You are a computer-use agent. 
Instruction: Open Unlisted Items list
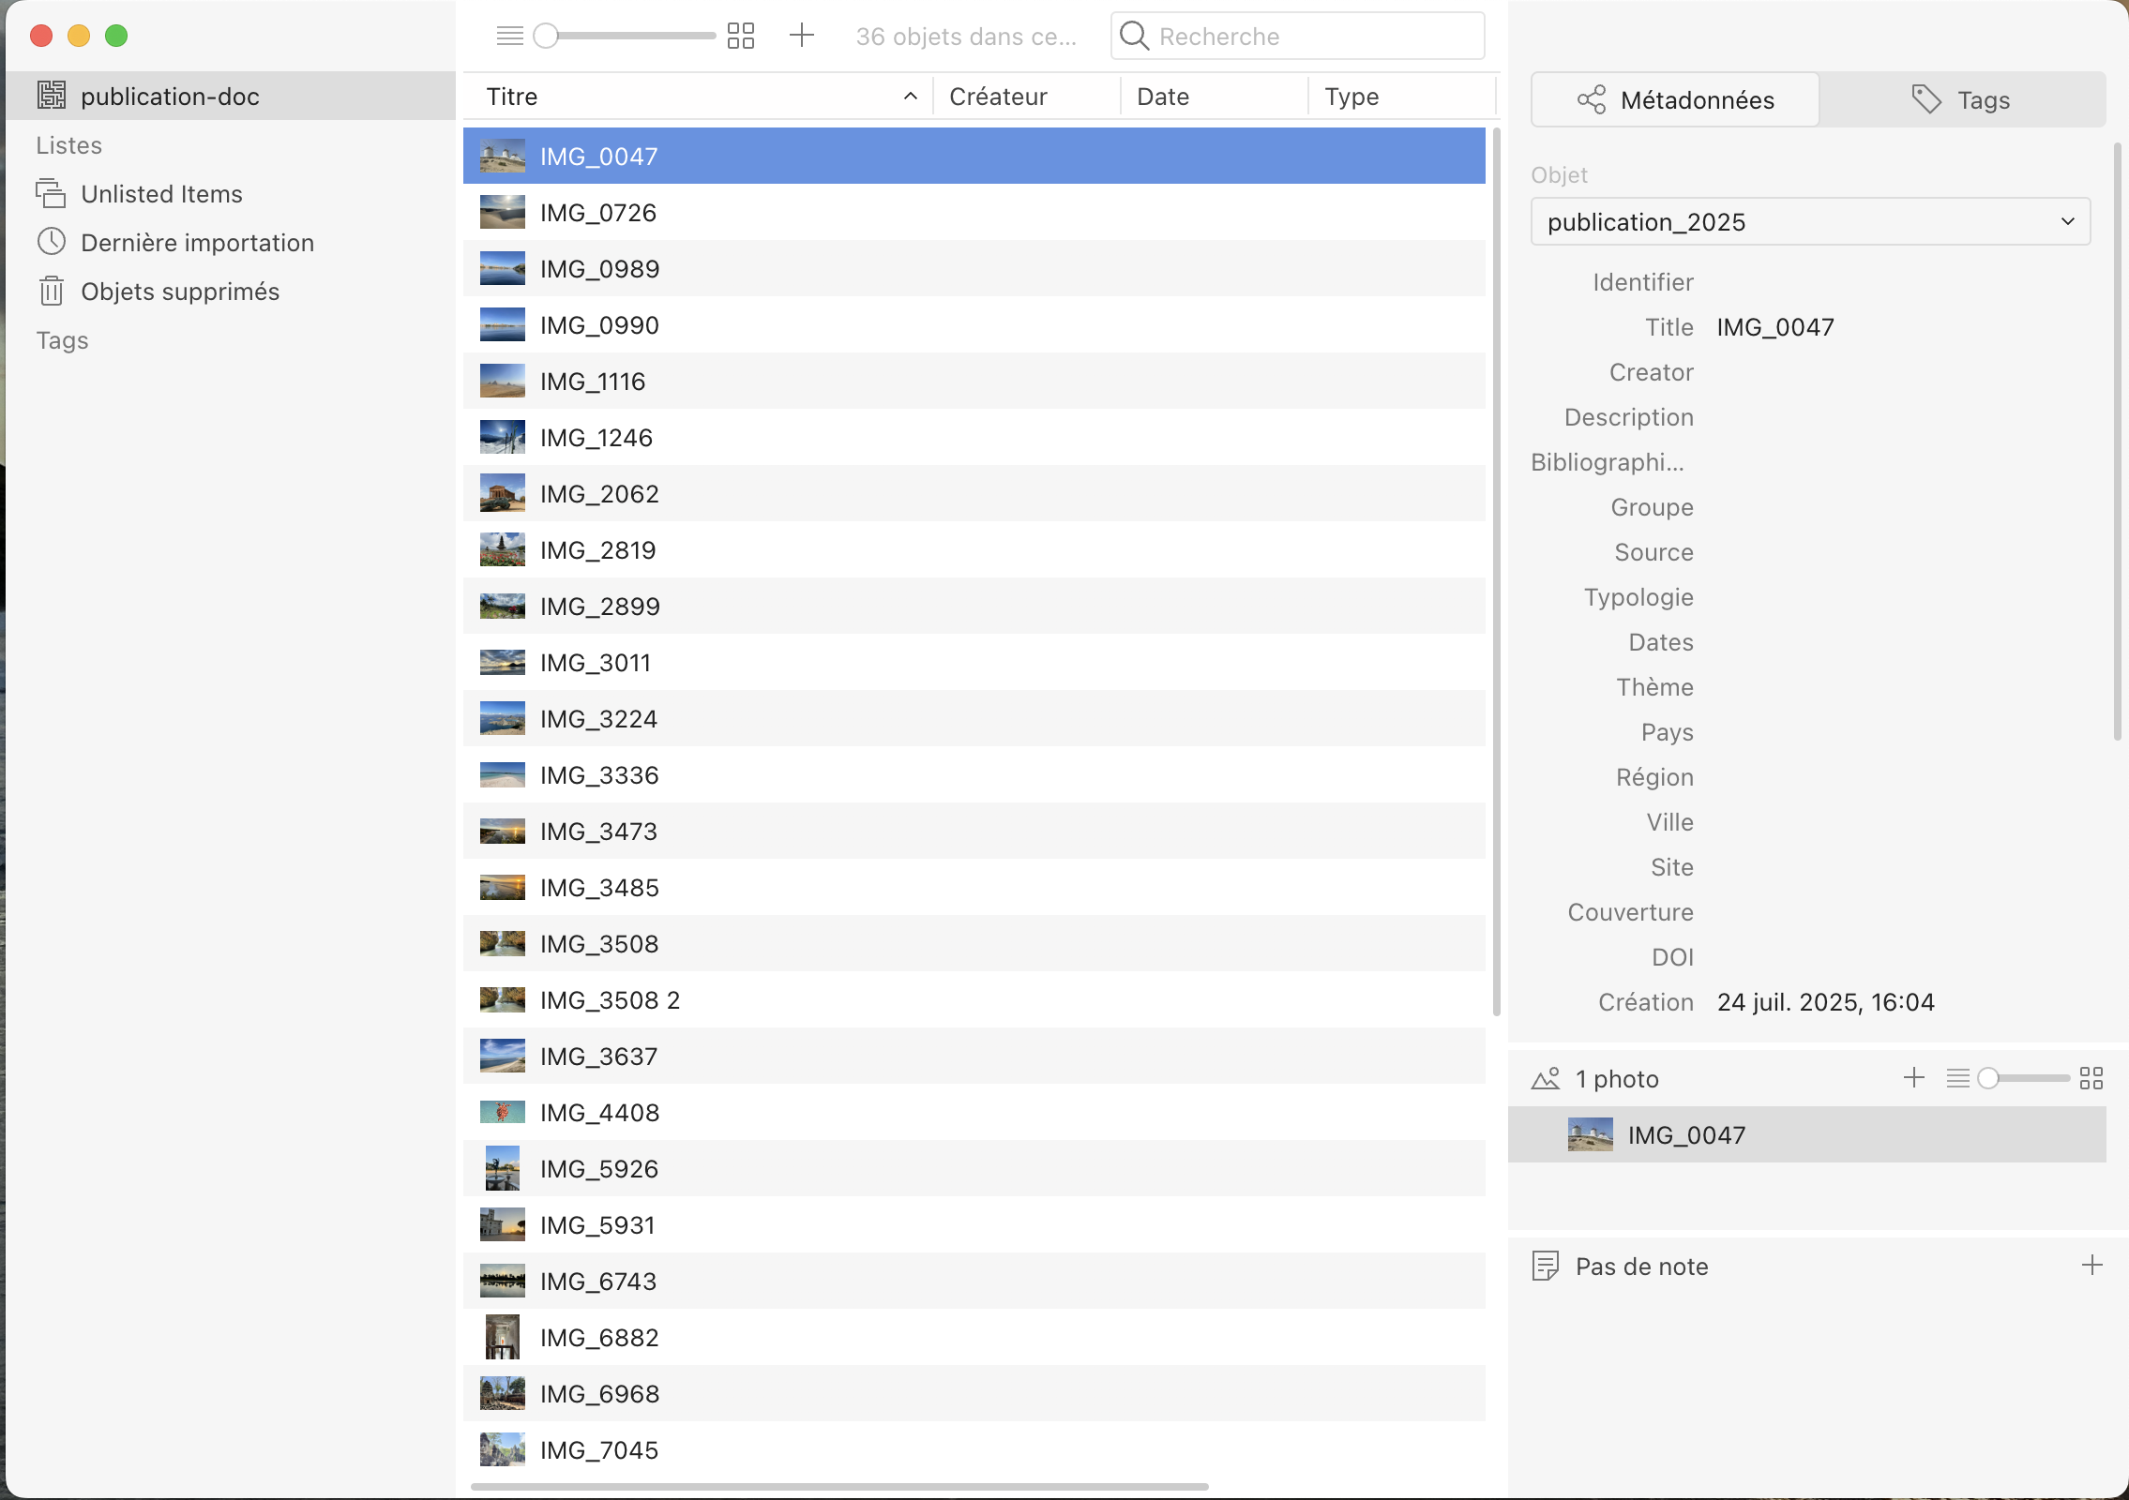(x=161, y=194)
